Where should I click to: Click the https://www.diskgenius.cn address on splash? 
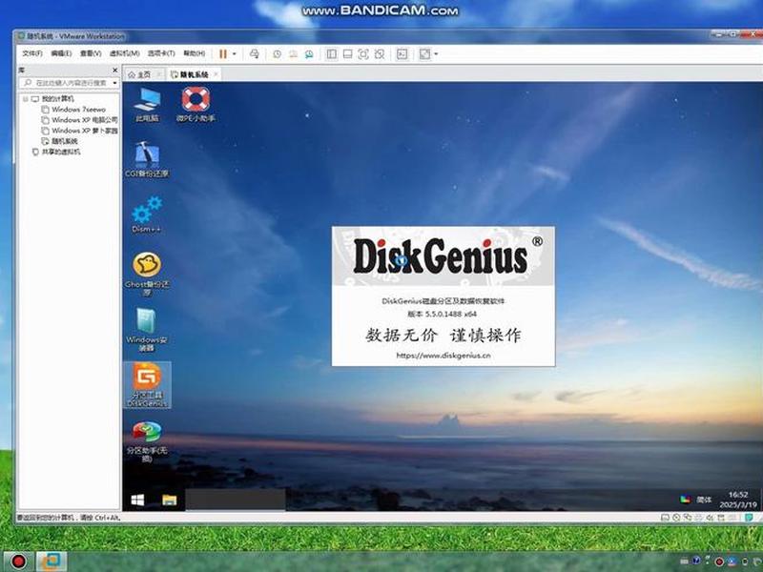coord(443,355)
